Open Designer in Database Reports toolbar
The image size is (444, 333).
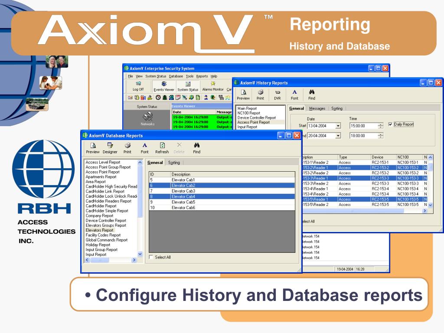click(110, 148)
